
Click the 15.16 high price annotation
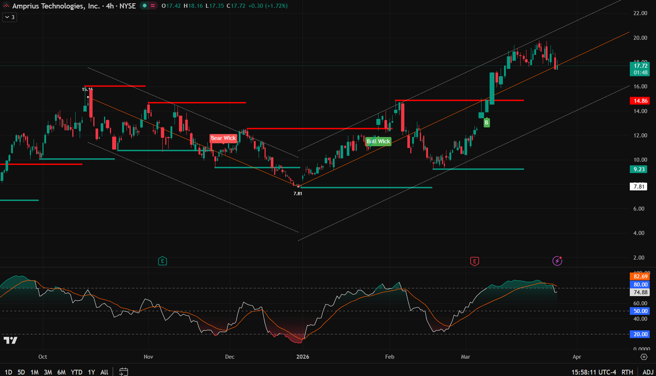coord(87,89)
